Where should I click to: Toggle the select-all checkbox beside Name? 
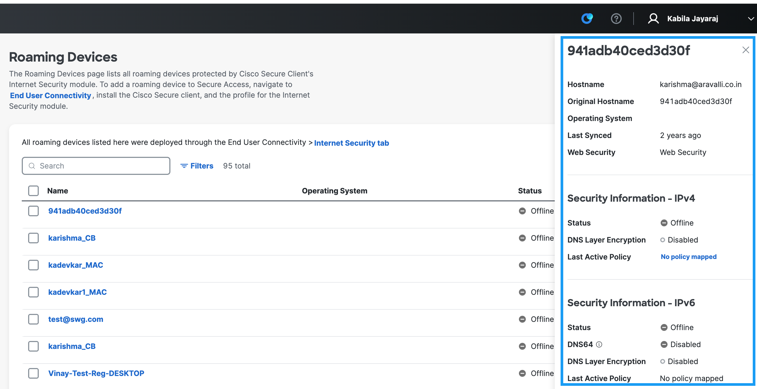coord(33,191)
